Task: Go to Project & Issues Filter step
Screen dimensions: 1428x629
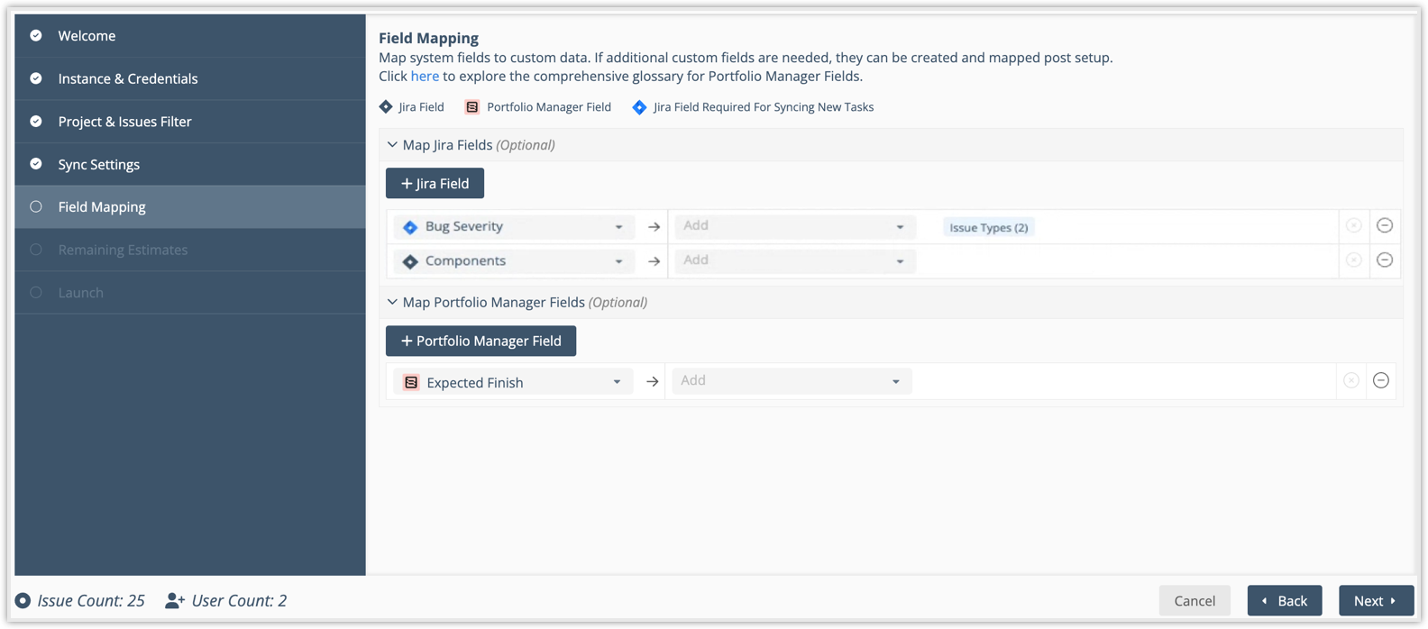Action: (124, 122)
